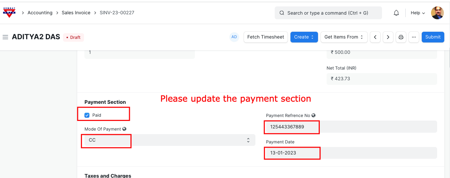Open the Help menu

(417, 13)
